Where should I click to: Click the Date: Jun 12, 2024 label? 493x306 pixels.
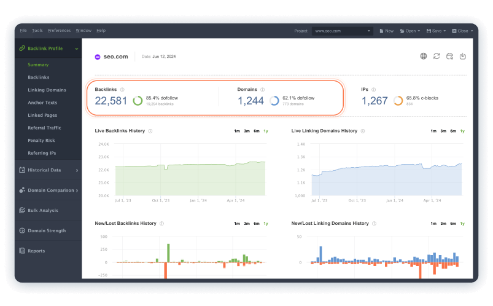click(x=158, y=57)
